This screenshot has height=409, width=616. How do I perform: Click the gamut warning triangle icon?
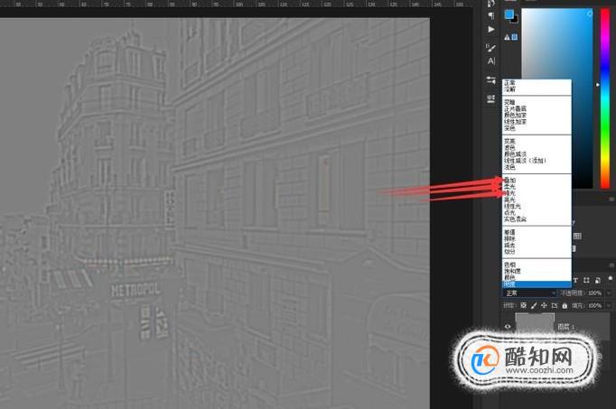click(507, 37)
